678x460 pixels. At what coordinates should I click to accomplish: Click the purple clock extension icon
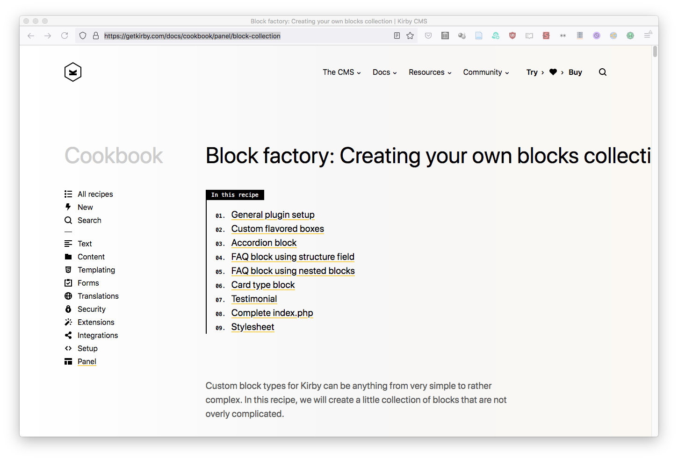click(597, 36)
